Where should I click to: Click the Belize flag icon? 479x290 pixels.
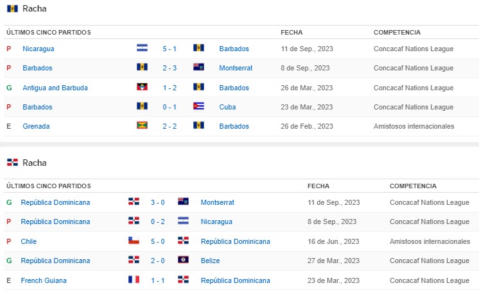(183, 261)
